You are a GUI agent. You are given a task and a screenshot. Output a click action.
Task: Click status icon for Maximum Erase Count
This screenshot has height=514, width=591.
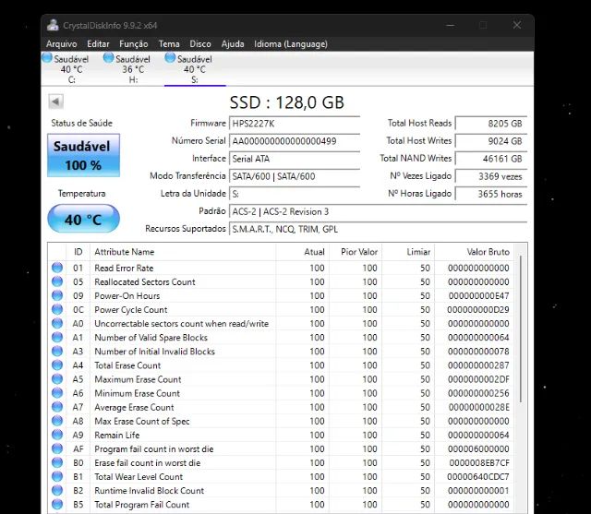coord(57,379)
